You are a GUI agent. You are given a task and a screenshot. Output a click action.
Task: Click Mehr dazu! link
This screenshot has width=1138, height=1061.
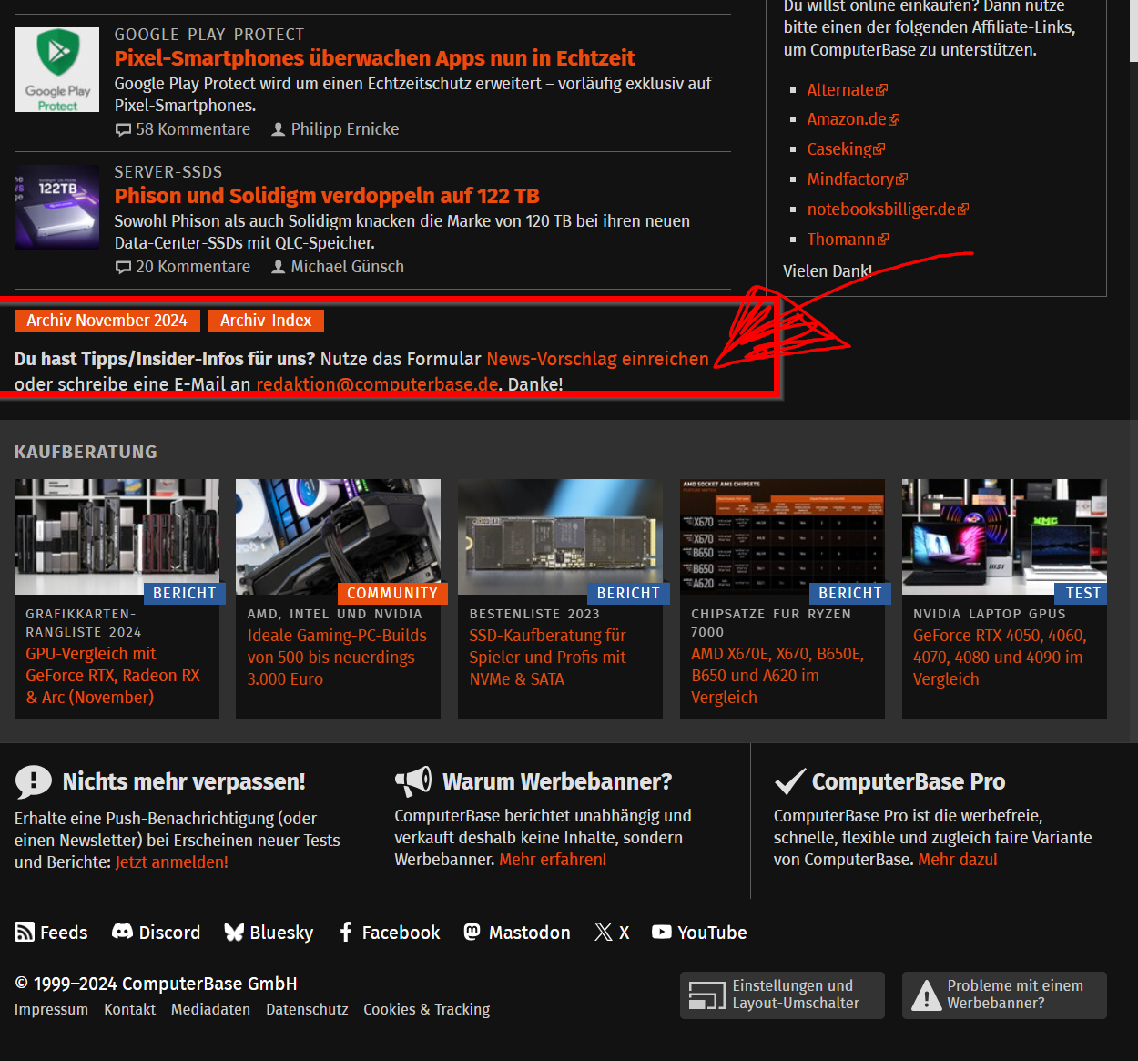(x=958, y=860)
